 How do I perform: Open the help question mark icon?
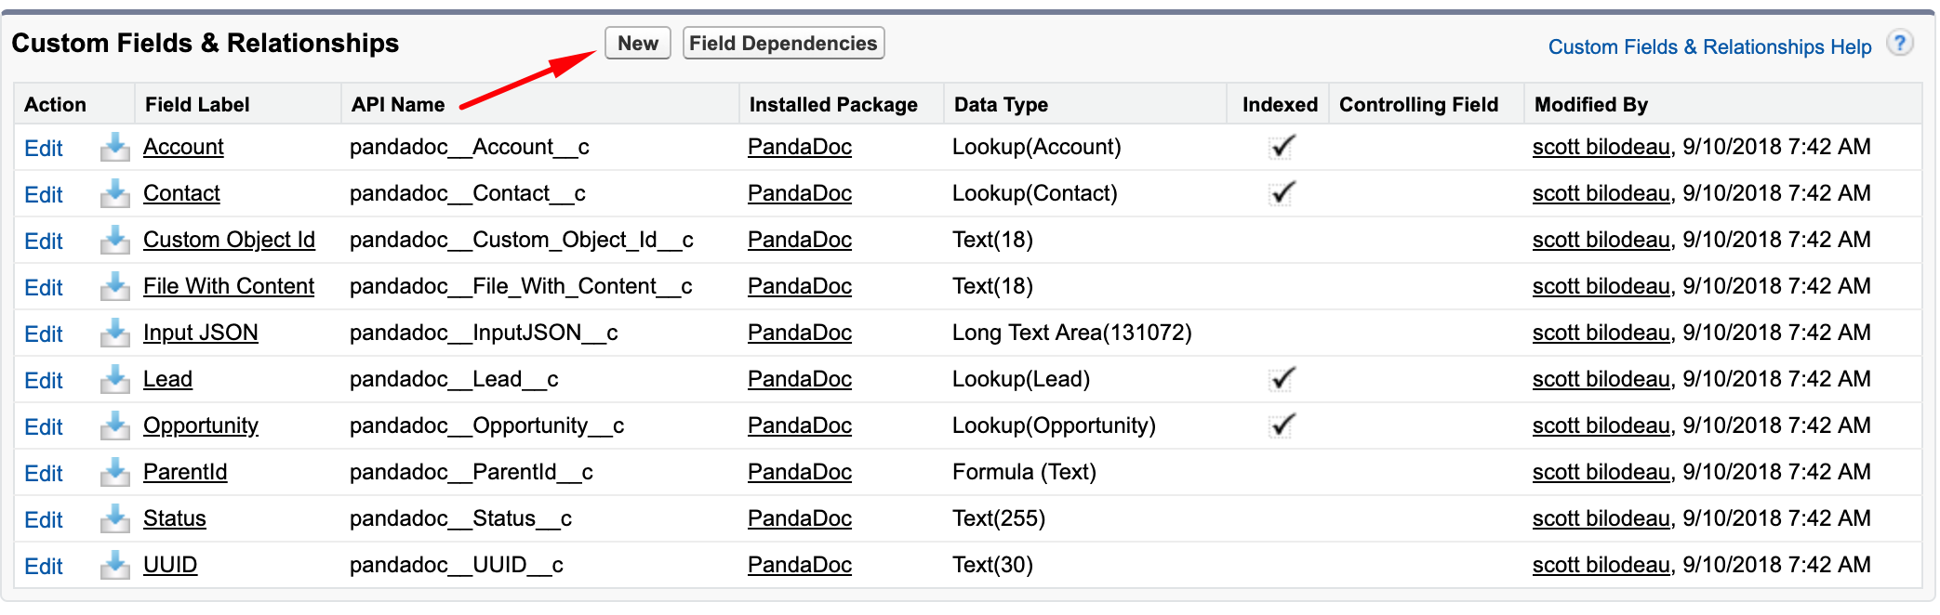(1900, 43)
